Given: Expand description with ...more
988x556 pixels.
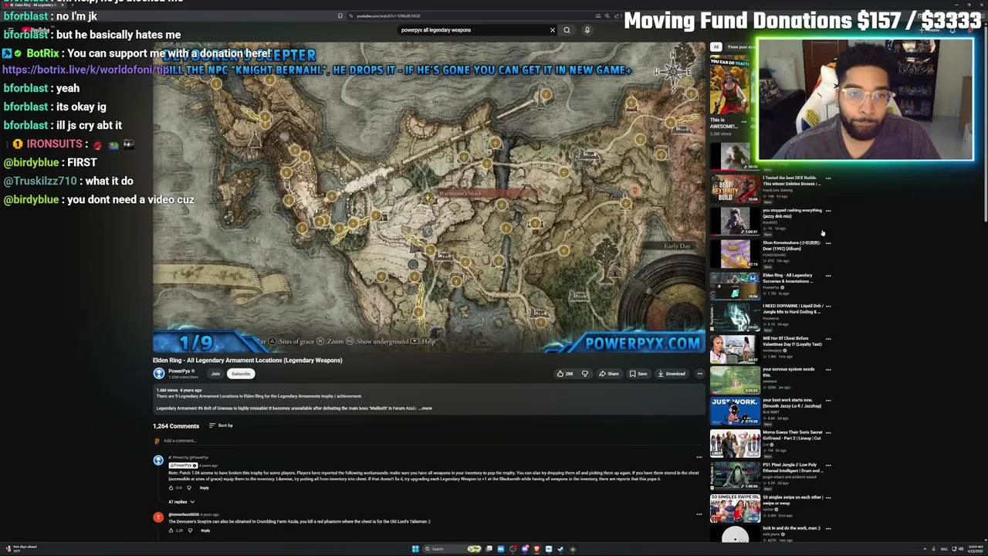Looking at the screenshot, I should [x=425, y=408].
